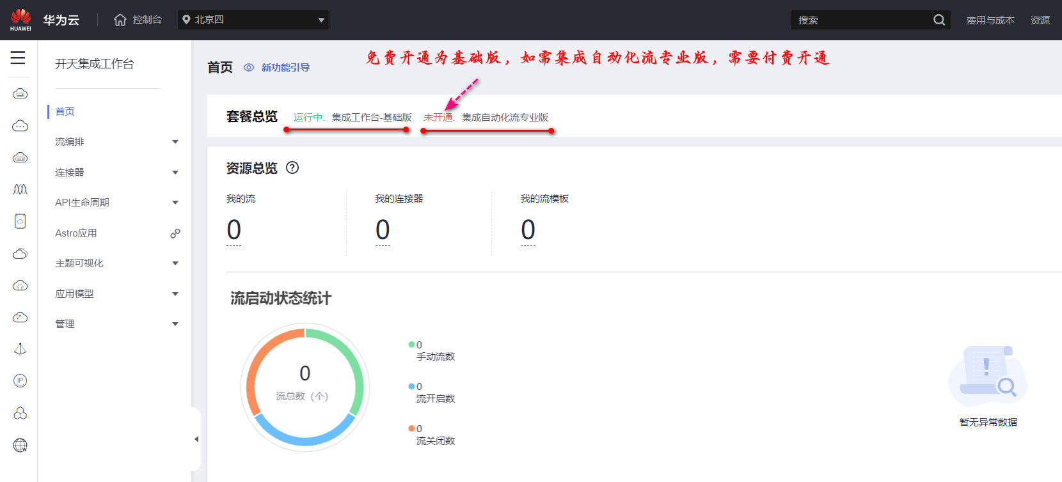Open the 控制台 console home
Image resolution: width=1062 pixels, height=482 pixels.
138,20
